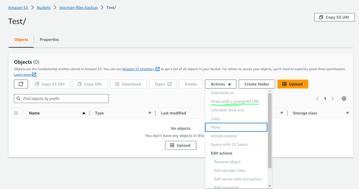Switch to the Properties tab
The image size is (359, 189).
49,40
